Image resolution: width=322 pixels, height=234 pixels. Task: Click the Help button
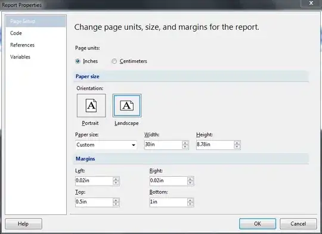click(23, 223)
